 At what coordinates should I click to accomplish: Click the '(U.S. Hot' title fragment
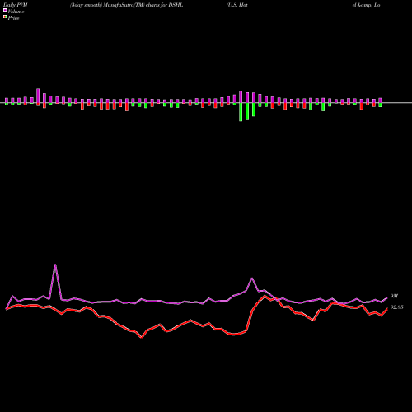coord(236,5)
